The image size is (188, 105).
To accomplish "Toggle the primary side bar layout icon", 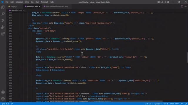I will [x=159, y=2].
